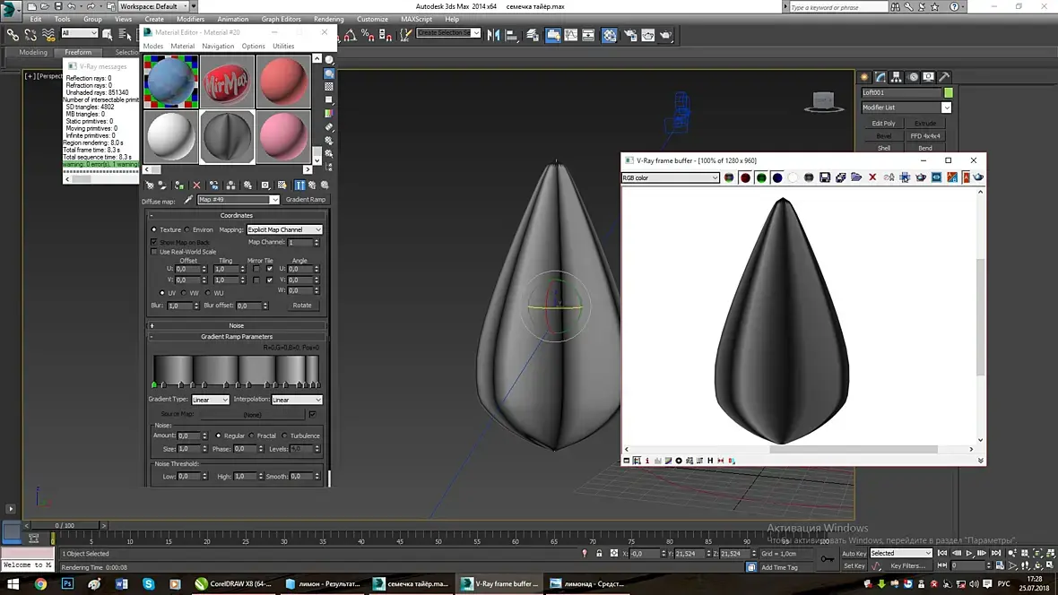Click Key Filters button
This screenshot has width=1058, height=595.
[907, 566]
